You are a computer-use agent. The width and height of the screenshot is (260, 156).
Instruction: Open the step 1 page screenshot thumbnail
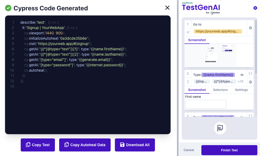coord(219,55)
